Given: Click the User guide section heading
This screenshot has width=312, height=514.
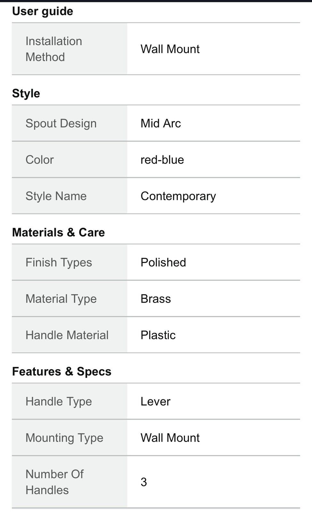Looking at the screenshot, I should click(x=43, y=11).
